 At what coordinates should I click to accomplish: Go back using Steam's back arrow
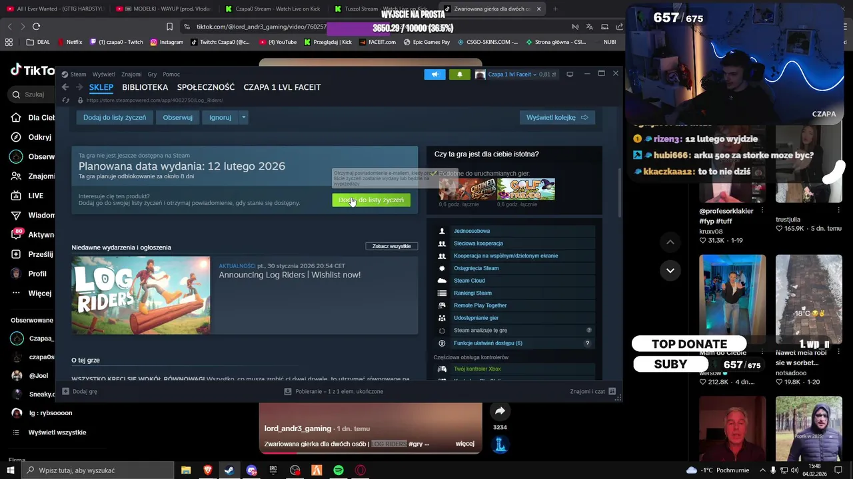pos(65,87)
